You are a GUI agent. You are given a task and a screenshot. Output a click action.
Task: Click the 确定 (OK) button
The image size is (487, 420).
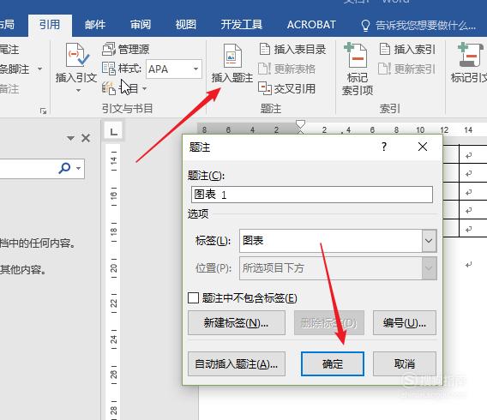[333, 363]
